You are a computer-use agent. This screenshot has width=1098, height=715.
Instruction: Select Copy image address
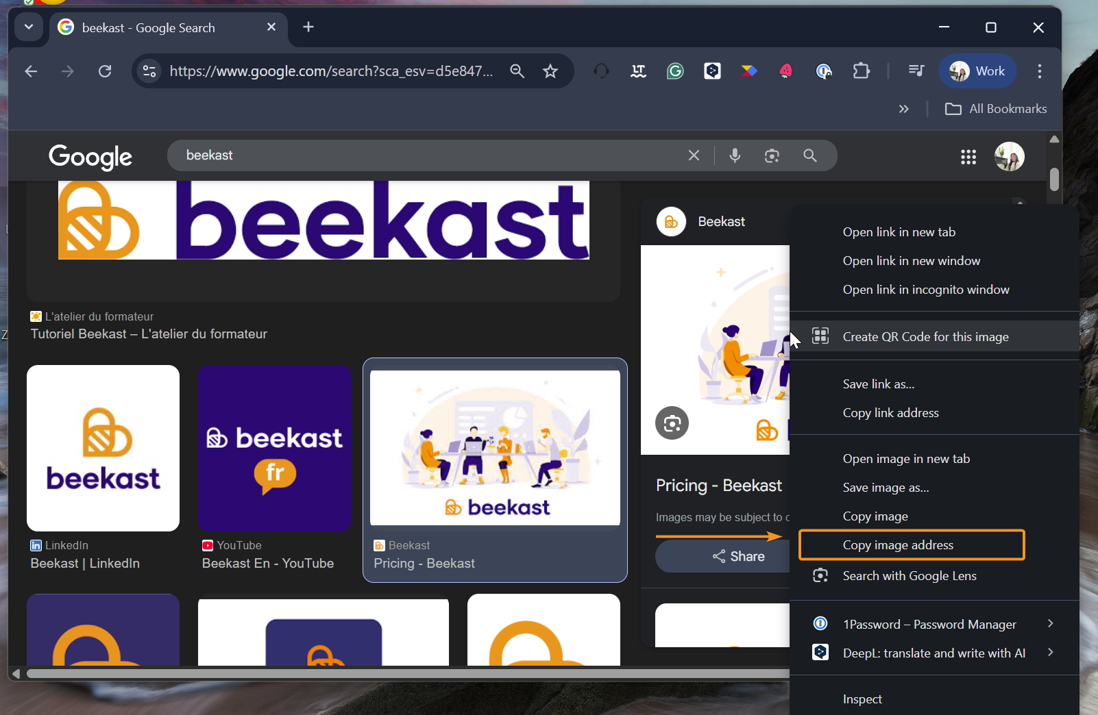912,545
